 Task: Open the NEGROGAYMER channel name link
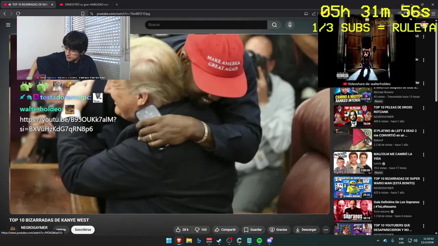34,228
